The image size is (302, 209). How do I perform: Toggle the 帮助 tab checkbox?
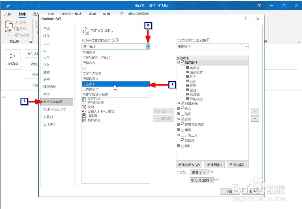[182, 146]
